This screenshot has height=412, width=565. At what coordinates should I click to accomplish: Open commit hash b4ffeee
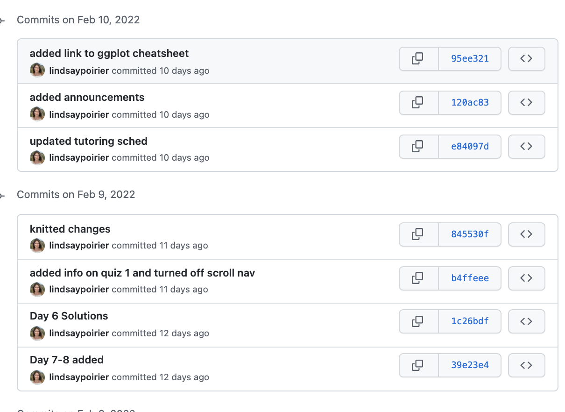tap(470, 278)
